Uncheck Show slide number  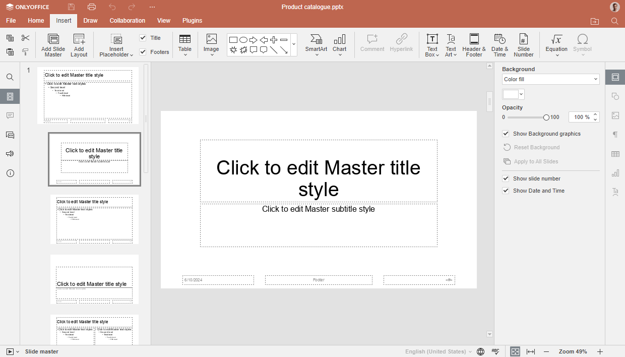506,178
